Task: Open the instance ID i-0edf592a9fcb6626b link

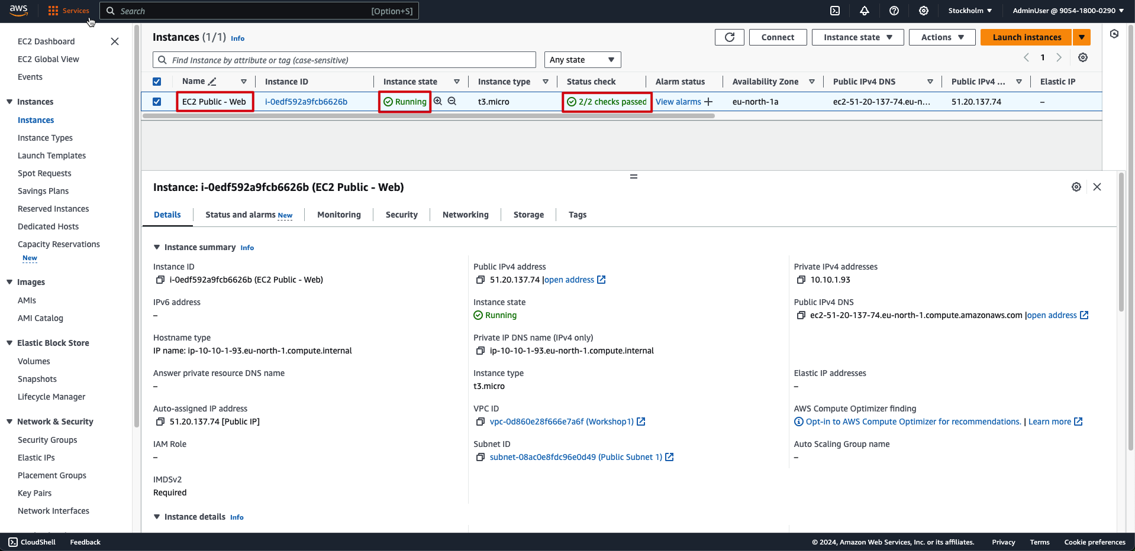Action: pyautogui.click(x=306, y=102)
